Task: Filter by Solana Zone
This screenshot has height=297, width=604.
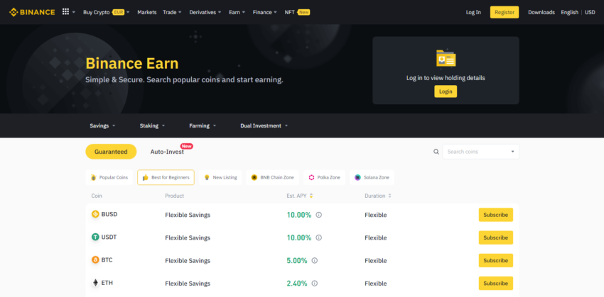Action: click(372, 177)
